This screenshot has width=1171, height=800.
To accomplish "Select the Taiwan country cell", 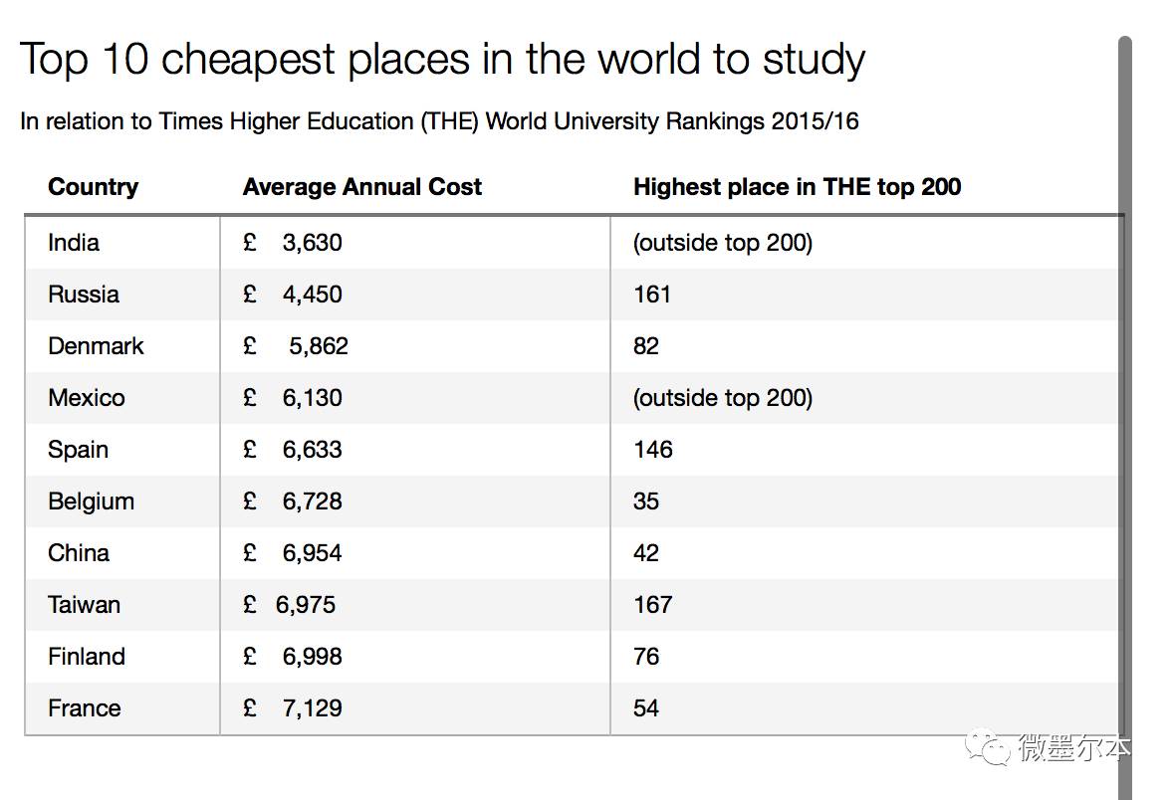I will pos(84,605).
